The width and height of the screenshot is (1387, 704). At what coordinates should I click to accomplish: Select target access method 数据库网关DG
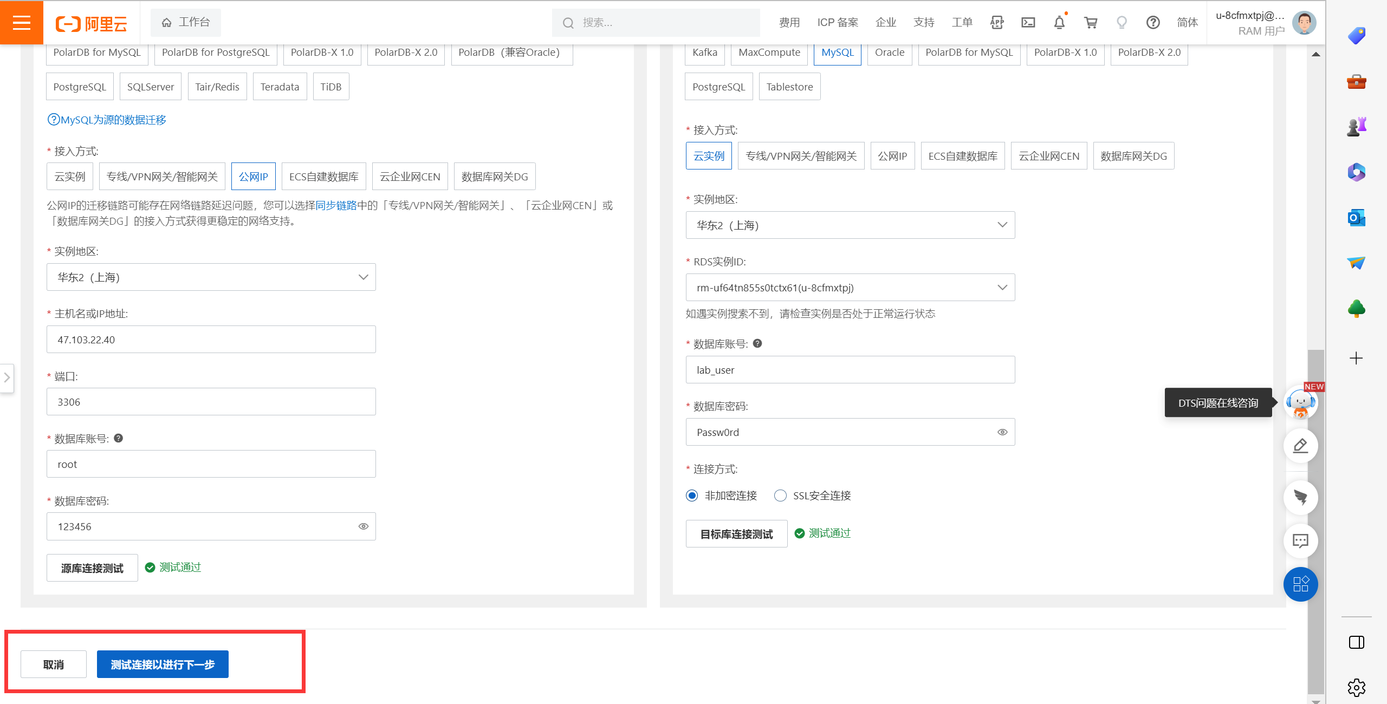(x=1133, y=156)
